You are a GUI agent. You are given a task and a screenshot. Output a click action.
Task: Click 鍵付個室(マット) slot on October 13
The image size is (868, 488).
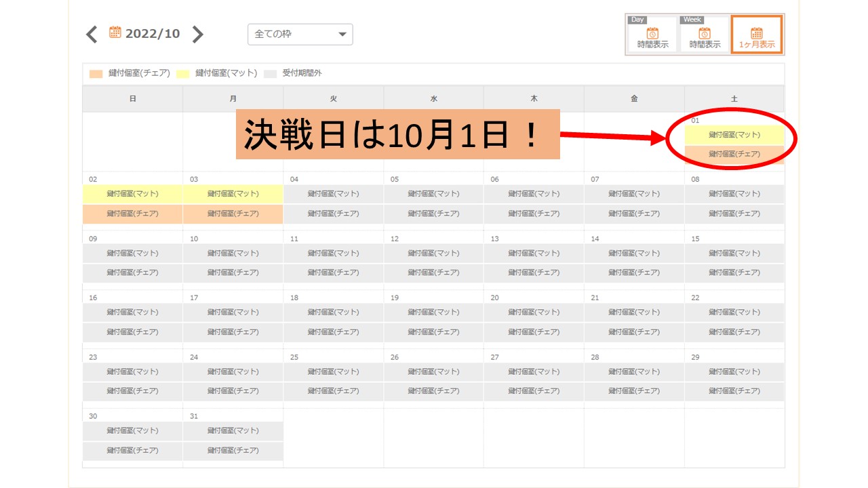coord(534,253)
